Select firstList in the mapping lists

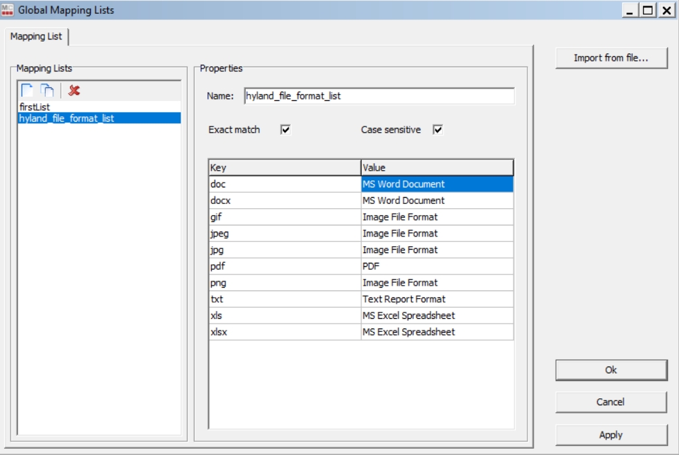35,107
